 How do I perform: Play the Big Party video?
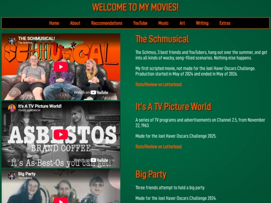click(61, 200)
